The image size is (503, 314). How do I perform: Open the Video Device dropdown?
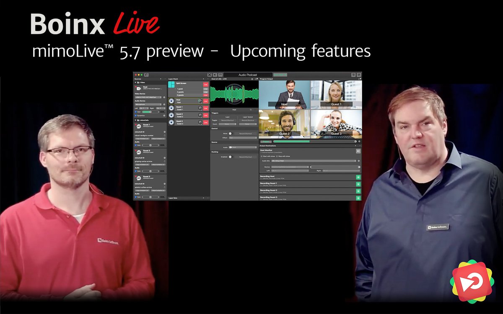148,97
